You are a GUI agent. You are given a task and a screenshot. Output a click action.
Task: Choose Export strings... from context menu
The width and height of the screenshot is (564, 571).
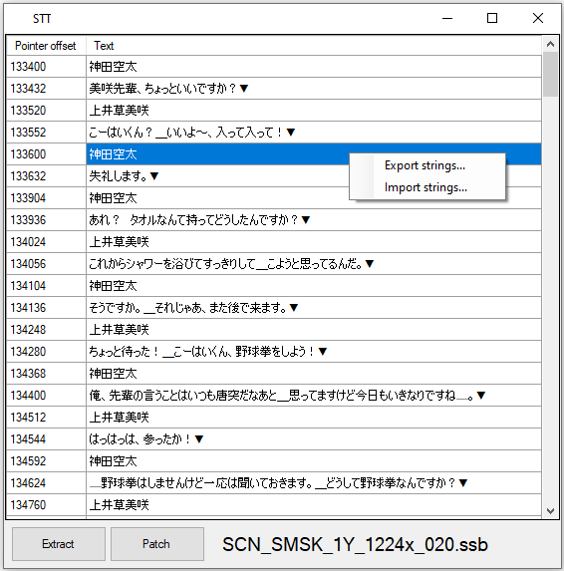pyautogui.click(x=427, y=165)
